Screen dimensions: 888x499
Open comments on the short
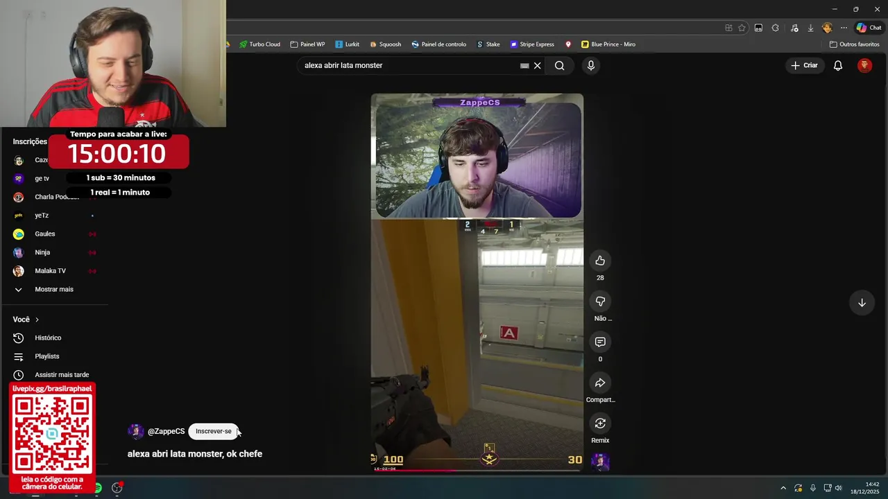(x=600, y=342)
